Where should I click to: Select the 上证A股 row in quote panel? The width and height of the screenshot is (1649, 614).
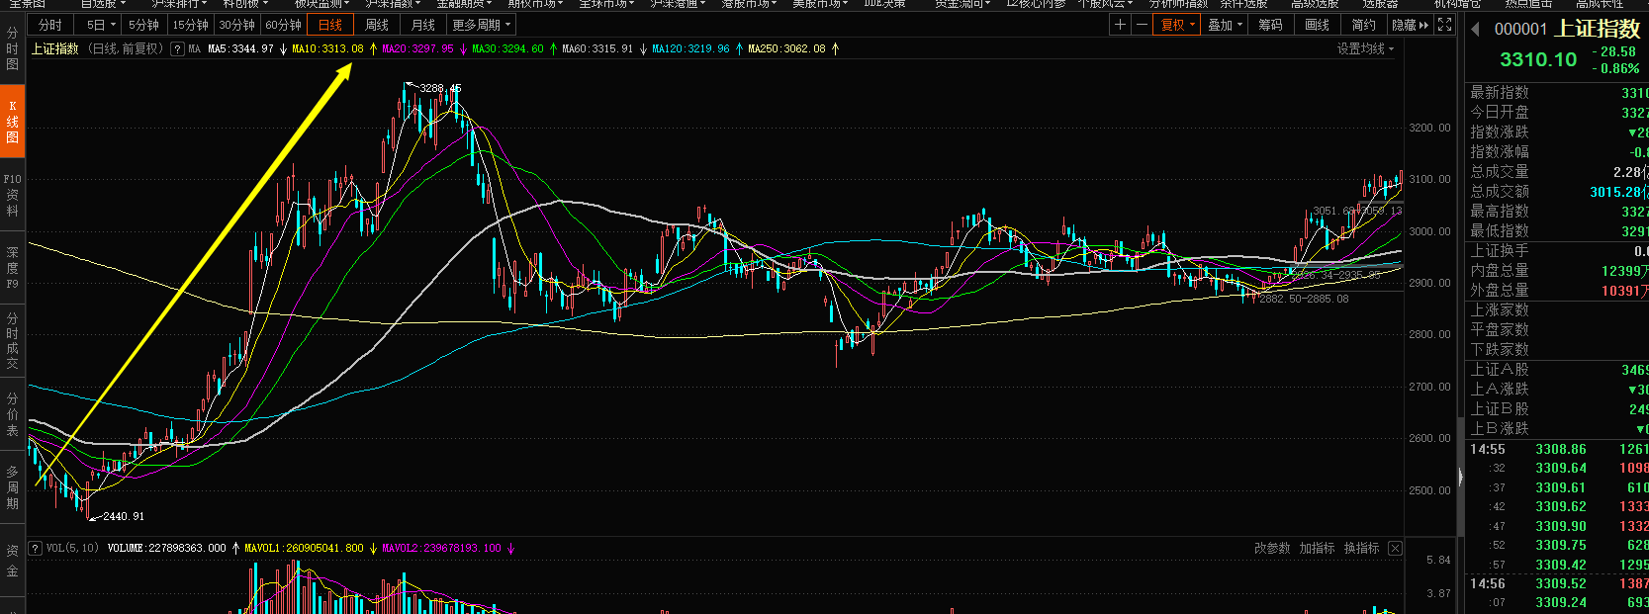click(x=1557, y=369)
